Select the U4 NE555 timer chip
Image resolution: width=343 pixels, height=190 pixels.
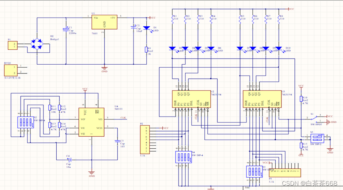91,122
